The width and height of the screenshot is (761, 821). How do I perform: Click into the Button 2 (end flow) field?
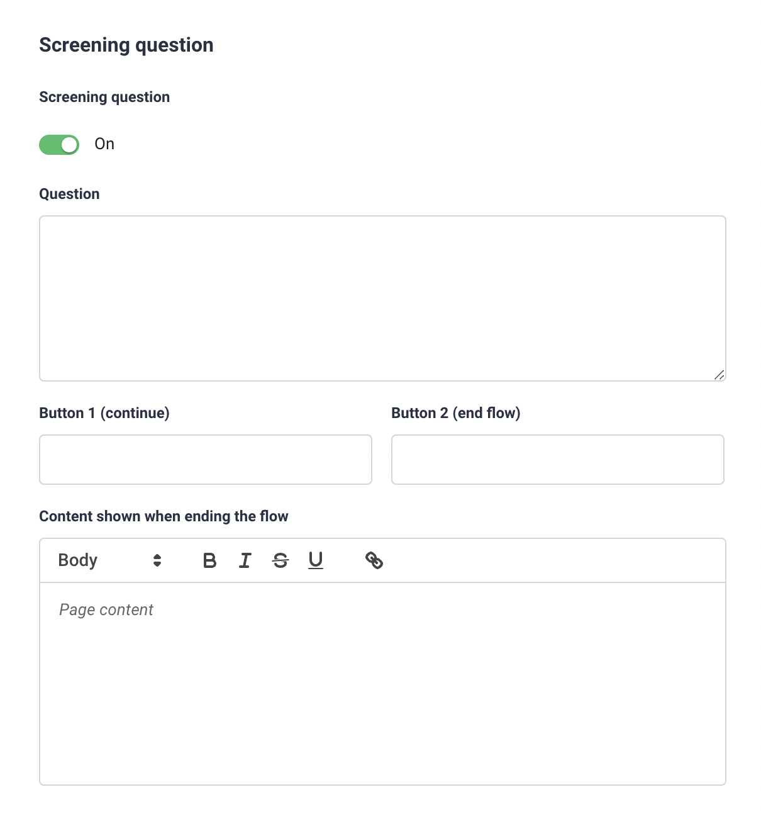click(x=558, y=460)
